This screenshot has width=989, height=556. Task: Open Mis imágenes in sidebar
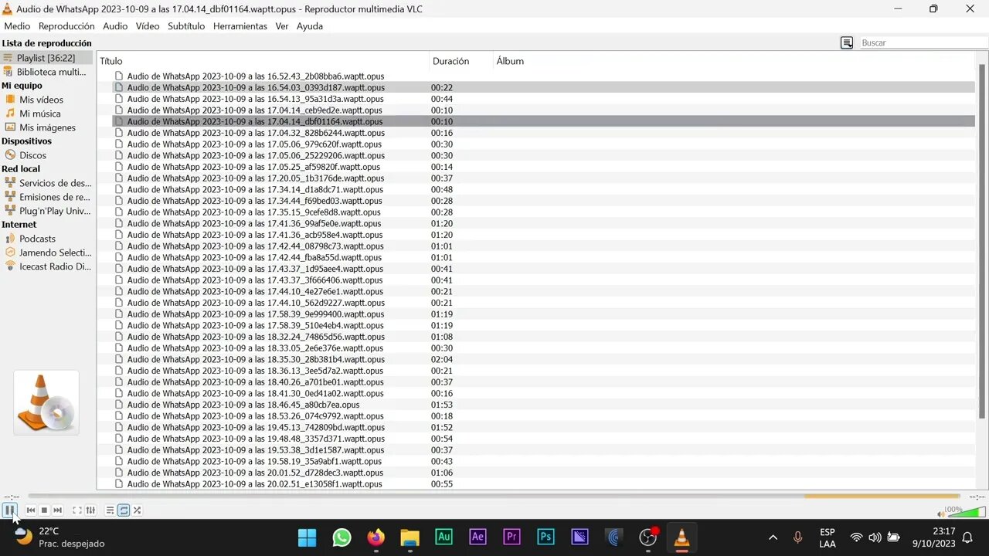pyautogui.click(x=46, y=127)
